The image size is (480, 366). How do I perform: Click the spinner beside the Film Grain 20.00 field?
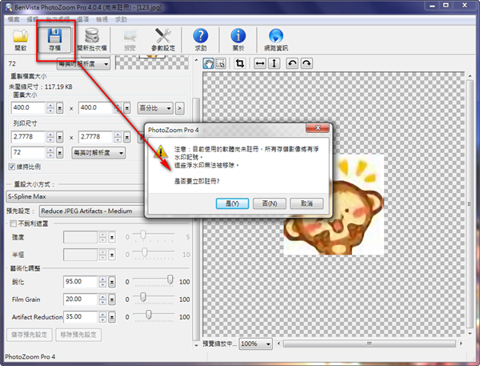click(x=102, y=300)
